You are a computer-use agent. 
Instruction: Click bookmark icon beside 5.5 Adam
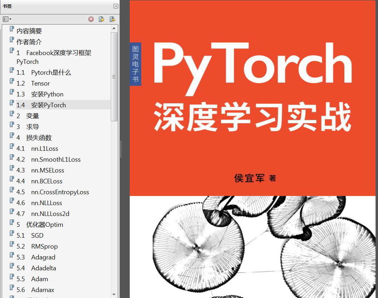coord(12,277)
